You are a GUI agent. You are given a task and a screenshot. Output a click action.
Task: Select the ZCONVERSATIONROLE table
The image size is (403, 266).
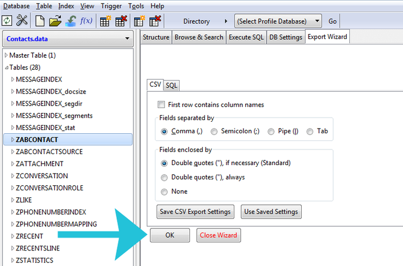click(50, 188)
